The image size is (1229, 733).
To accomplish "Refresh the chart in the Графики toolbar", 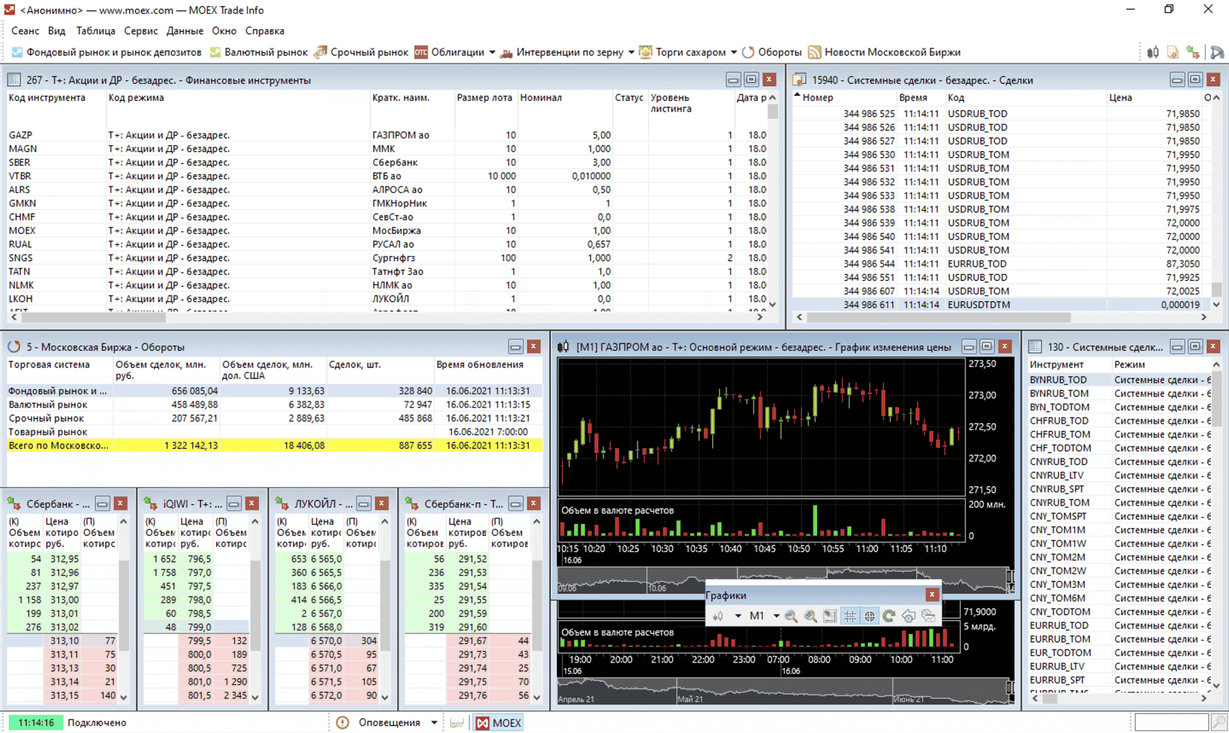I will [x=890, y=616].
